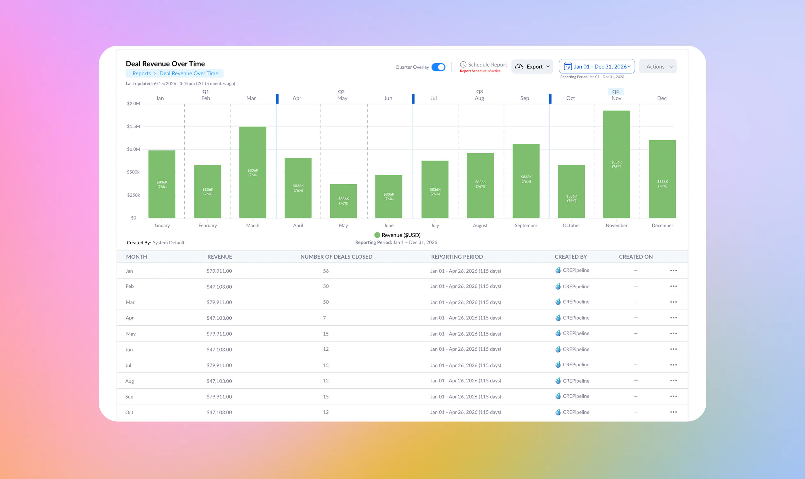
Task: Open the three-dot menu for Feb row
Action: coord(673,286)
